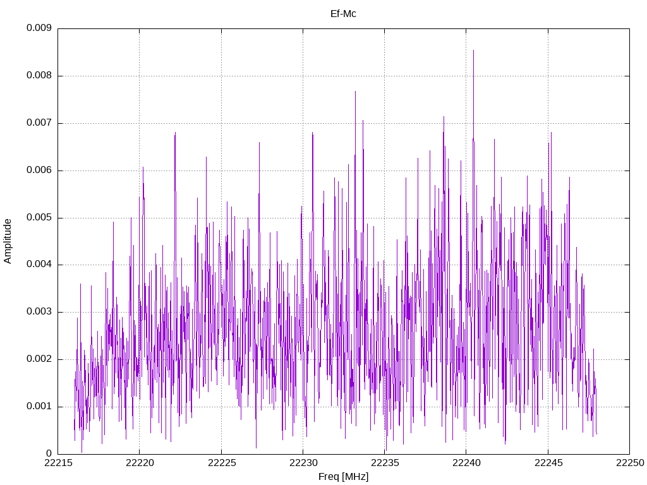The image size is (647, 485).
Task: Click y-axis tick label 0.003
Action: (39, 312)
